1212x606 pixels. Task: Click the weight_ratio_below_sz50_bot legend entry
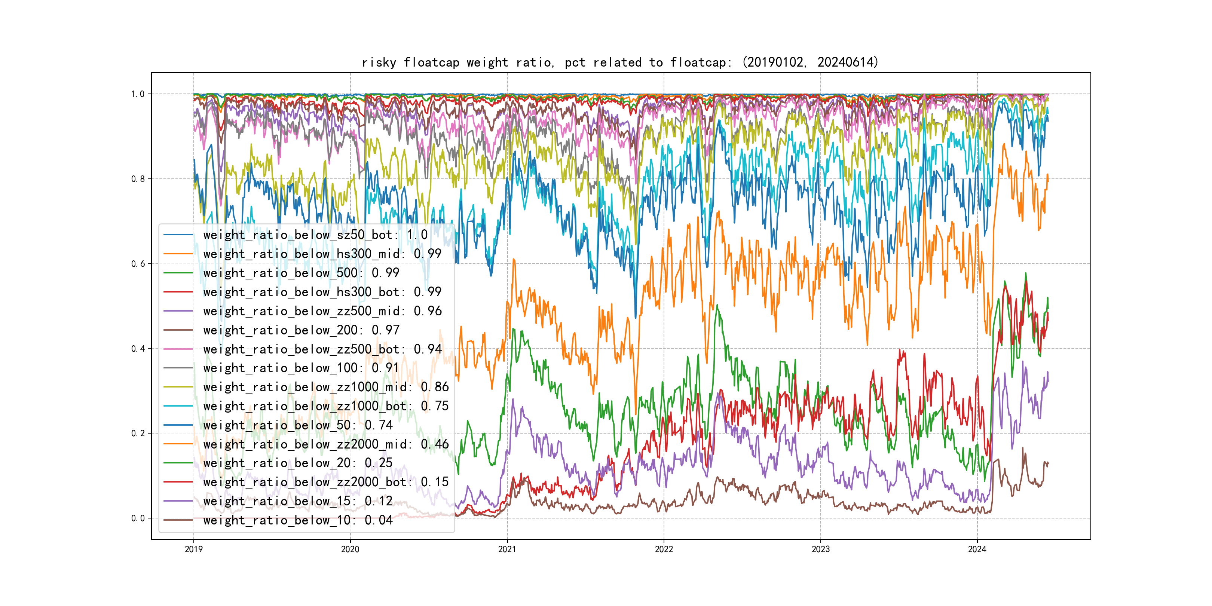[x=315, y=235]
